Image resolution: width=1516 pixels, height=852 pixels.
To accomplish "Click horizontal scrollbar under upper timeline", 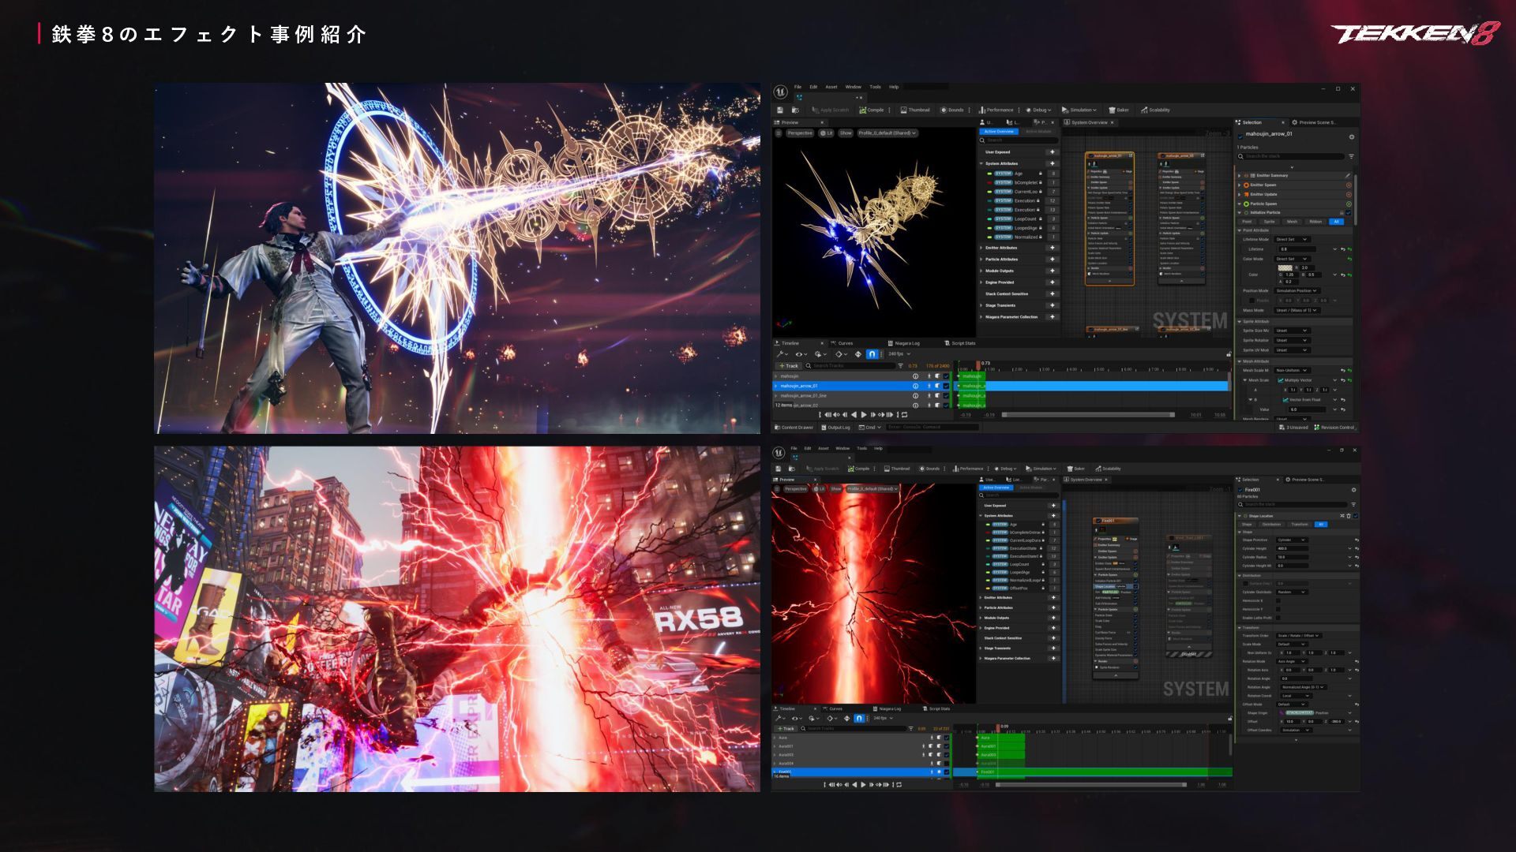I will 1088,415.
